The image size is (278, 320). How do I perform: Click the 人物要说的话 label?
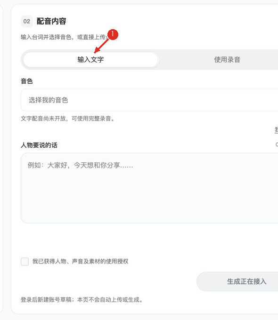pyautogui.click(x=39, y=145)
